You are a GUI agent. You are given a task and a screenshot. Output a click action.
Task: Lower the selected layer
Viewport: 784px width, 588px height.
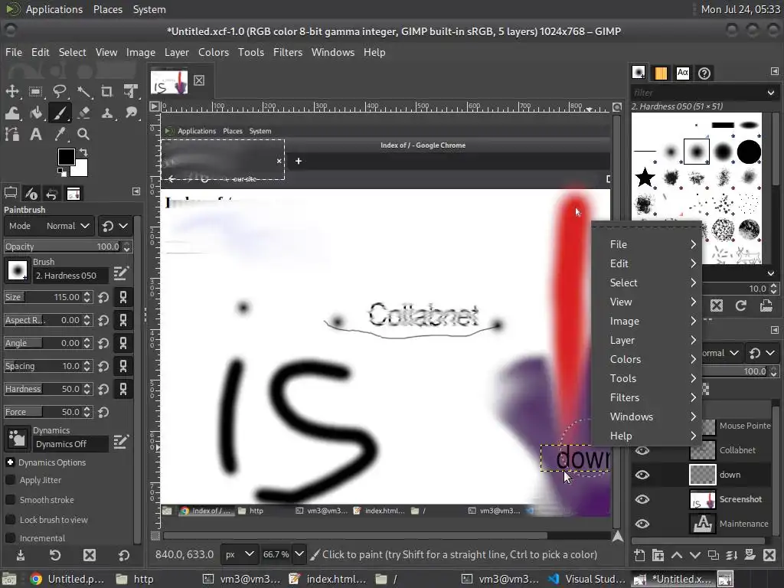[695, 555]
